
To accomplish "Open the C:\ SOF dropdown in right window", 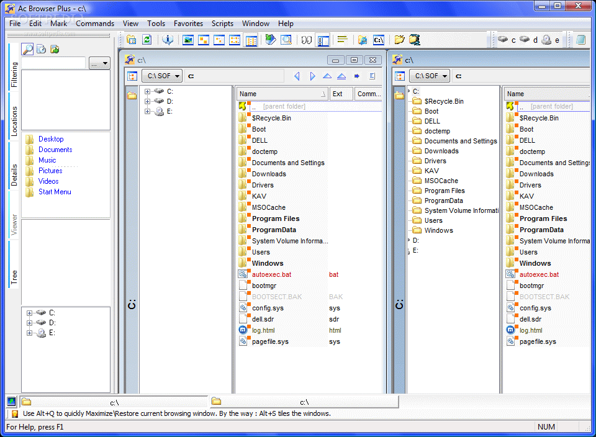I will 430,76.
